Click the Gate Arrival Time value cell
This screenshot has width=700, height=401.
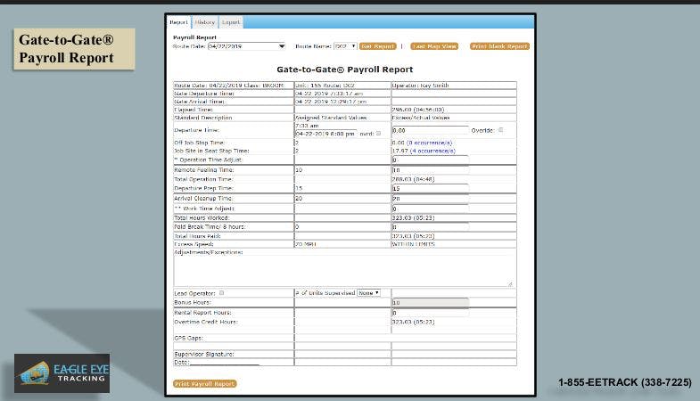(342, 102)
